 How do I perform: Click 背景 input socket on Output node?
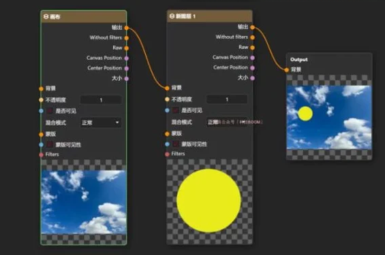click(287, 70)
